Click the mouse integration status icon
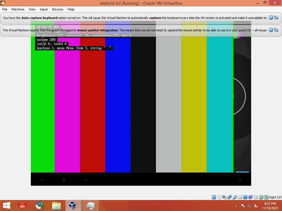The width and height of the screenshot is (282, 211). [x=261, y=197]
